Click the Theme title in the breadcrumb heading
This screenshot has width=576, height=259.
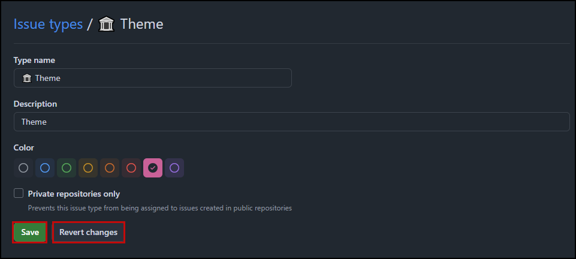coord(142,24)
